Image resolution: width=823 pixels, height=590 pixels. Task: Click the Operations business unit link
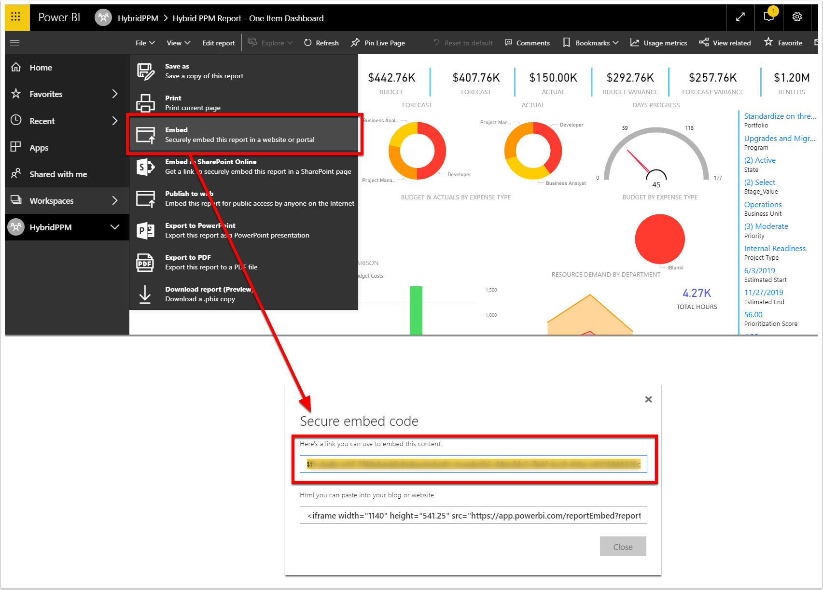763,204
